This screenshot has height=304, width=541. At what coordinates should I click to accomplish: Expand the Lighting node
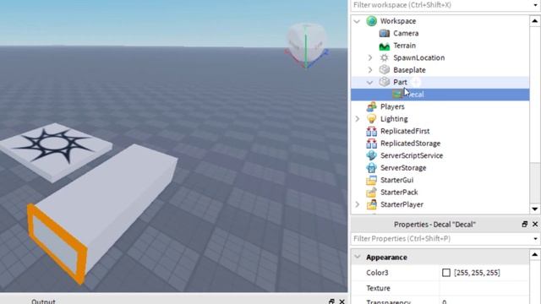[x=358, y=119]
